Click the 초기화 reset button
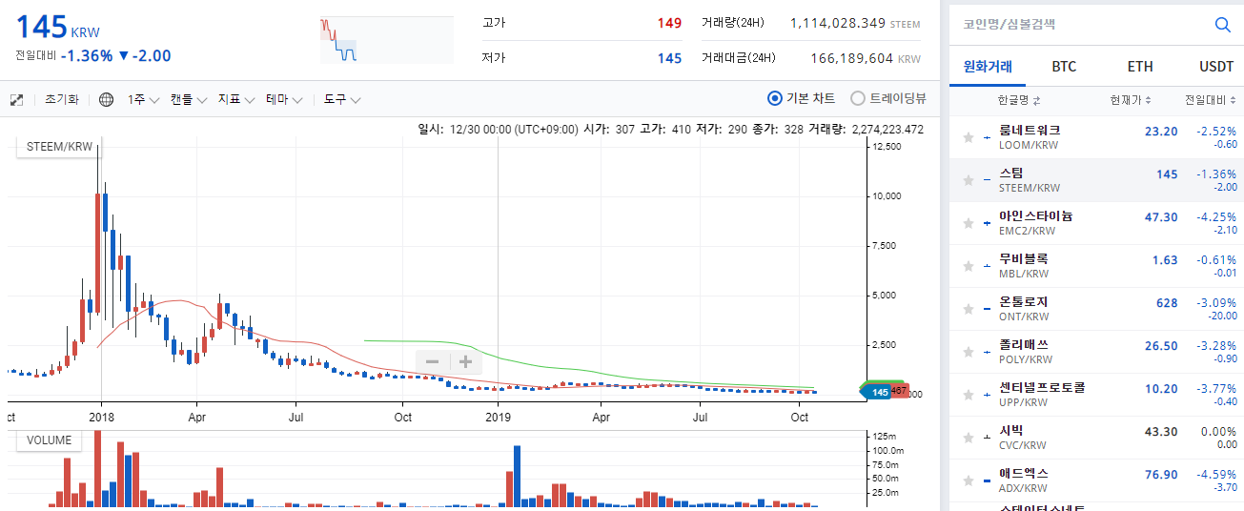 [62, 100]
